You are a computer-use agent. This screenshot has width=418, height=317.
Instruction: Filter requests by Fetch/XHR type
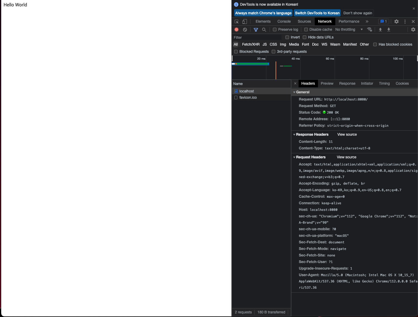[251, 44]
